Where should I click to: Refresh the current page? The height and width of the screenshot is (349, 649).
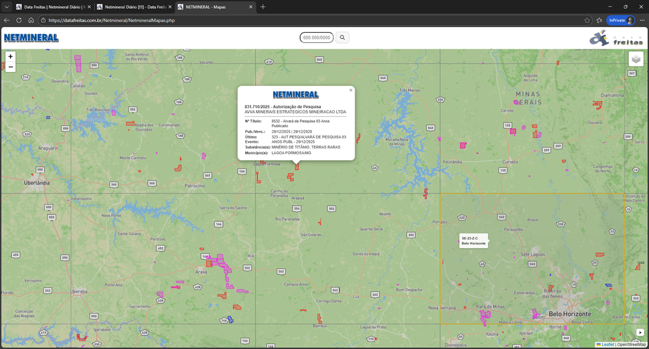tap(19, 20)
